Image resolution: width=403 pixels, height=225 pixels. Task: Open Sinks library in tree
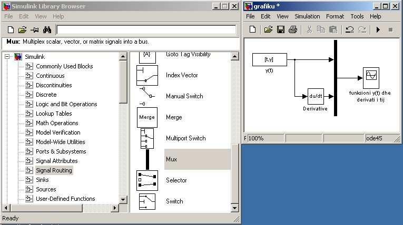coord(42,180)
